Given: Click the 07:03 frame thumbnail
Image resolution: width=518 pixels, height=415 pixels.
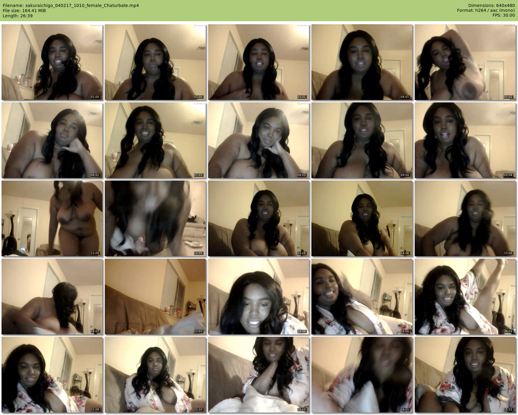Looking at the screenshot, I should [x=155, y=140].
